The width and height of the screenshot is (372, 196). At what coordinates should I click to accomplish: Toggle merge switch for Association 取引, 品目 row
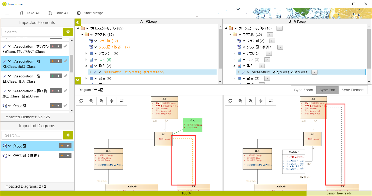pos(56,61)
